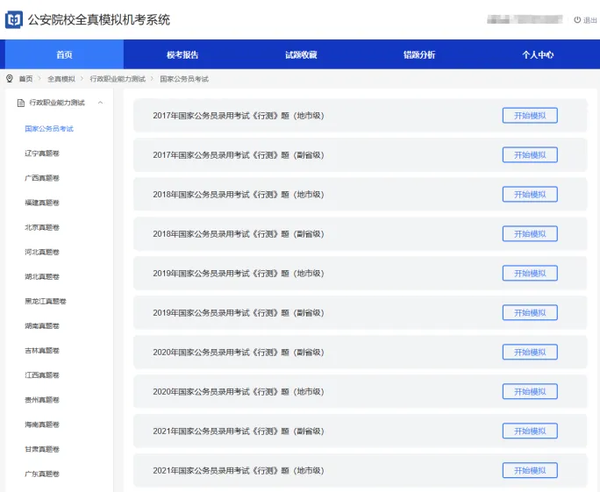
Task: Select 黑龙江真题卷 in the sidebar
Action: click(x=46, y=301)
